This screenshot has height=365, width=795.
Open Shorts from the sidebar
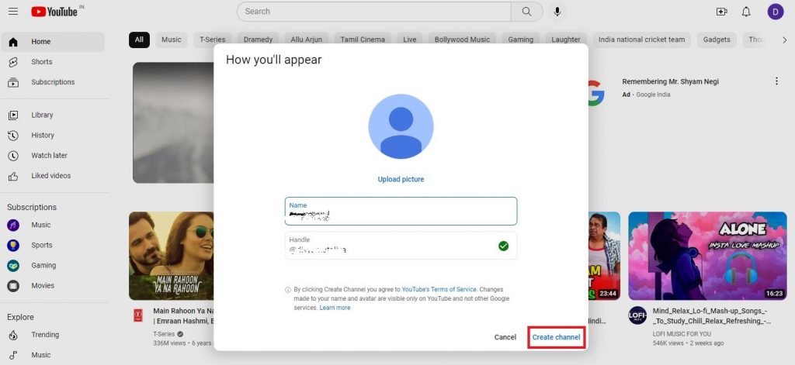click(42, 62)
